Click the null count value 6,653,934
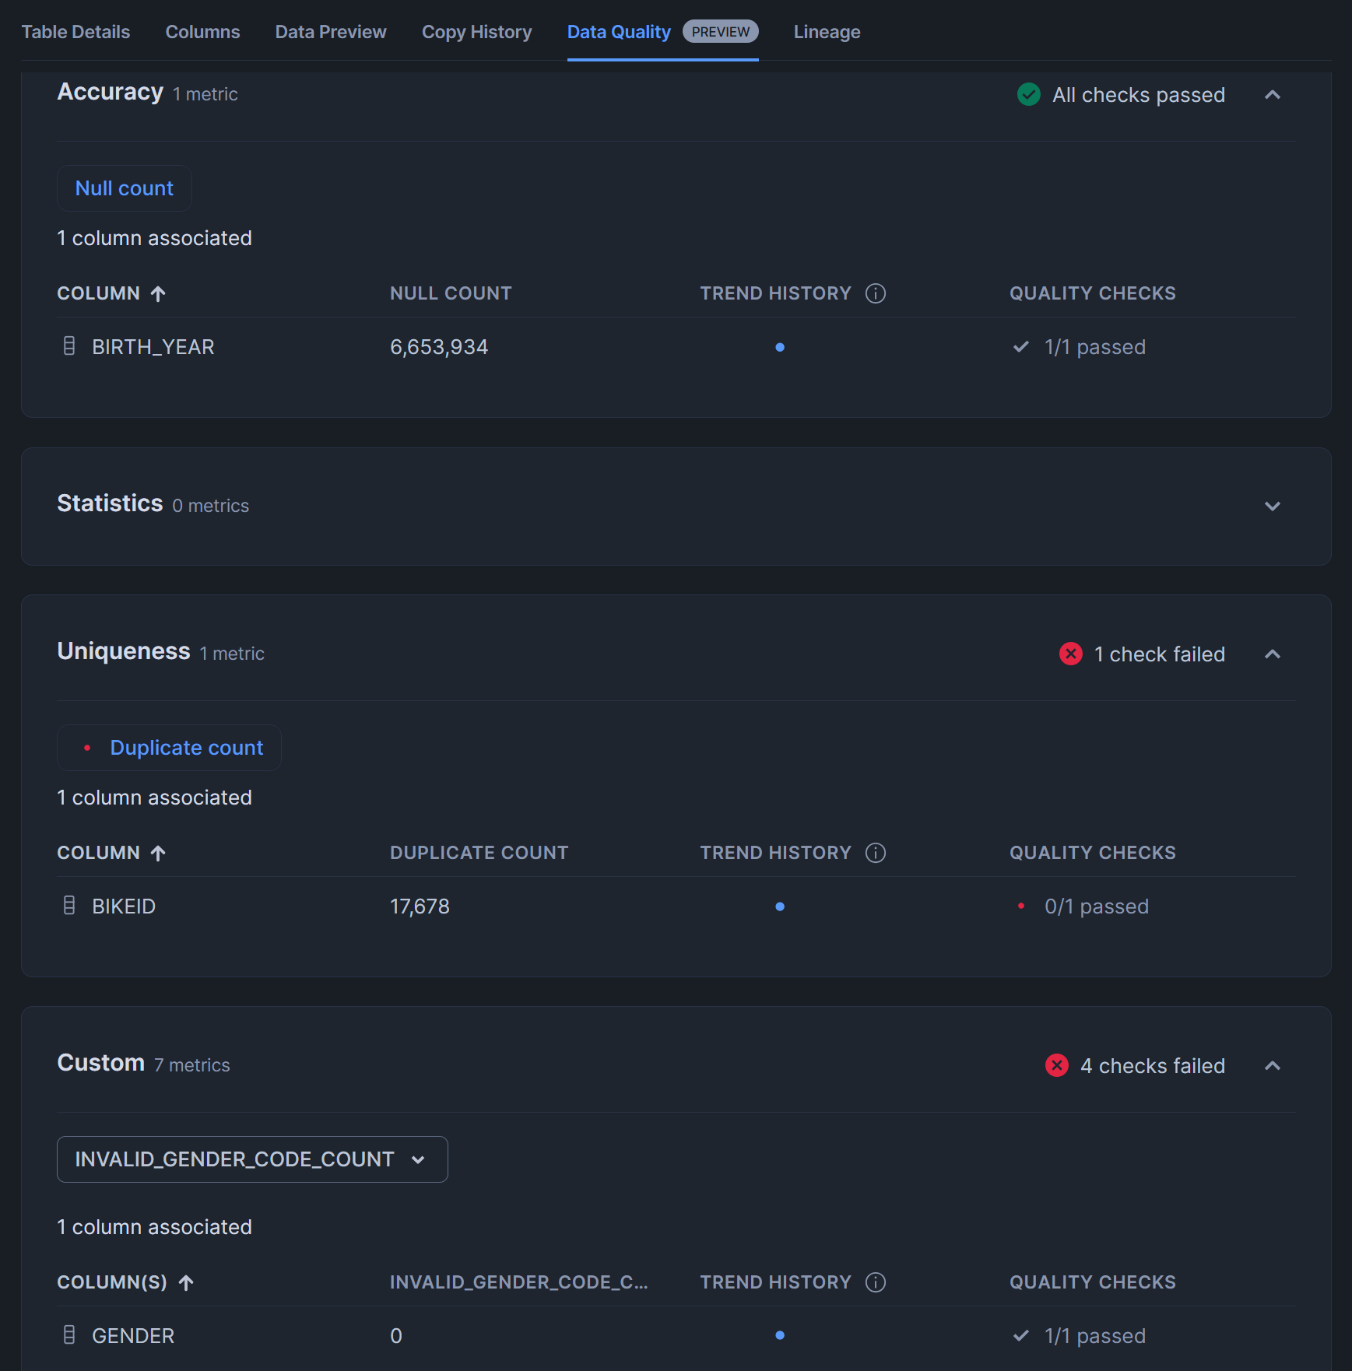 point(439,347)
